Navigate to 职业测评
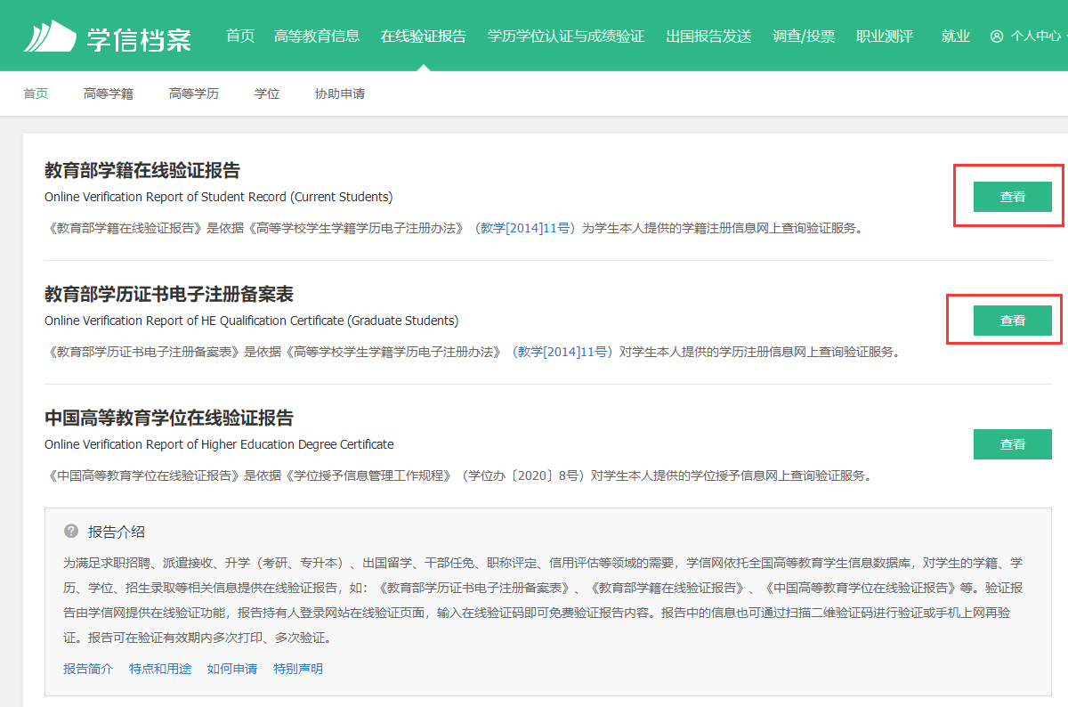 click(x=885, y=37)
